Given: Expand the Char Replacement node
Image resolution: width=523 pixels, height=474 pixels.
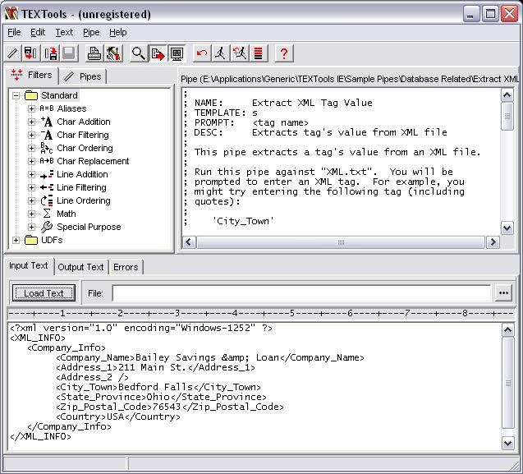Looking at the screenshot, I should click(x=31, y=162).
